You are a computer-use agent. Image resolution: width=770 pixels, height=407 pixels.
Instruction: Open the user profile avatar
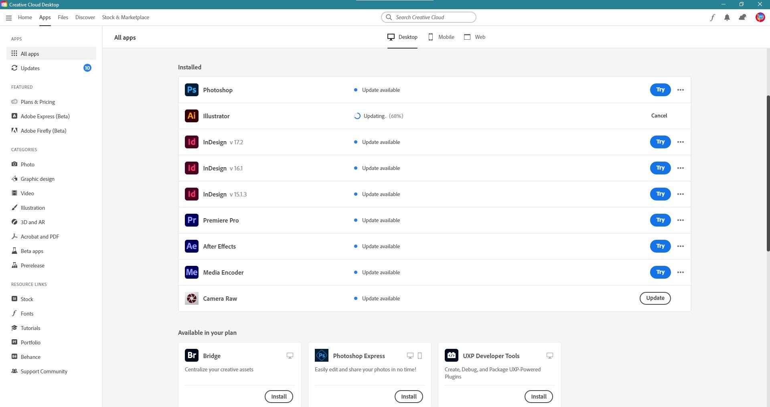(x=760, y=17)
